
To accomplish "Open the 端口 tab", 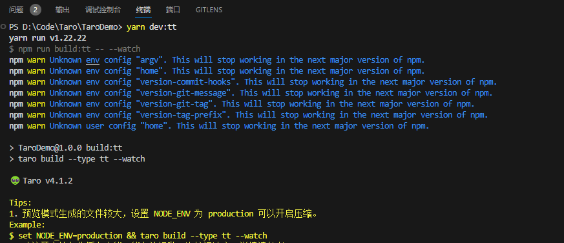I will (173, 10).
